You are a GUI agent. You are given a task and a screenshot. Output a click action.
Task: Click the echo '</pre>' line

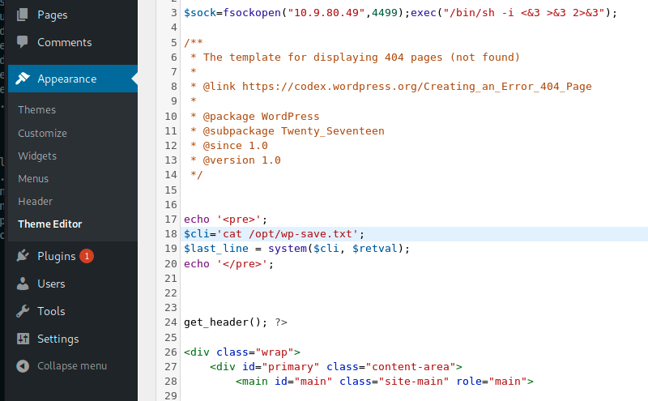pos(229,264)
